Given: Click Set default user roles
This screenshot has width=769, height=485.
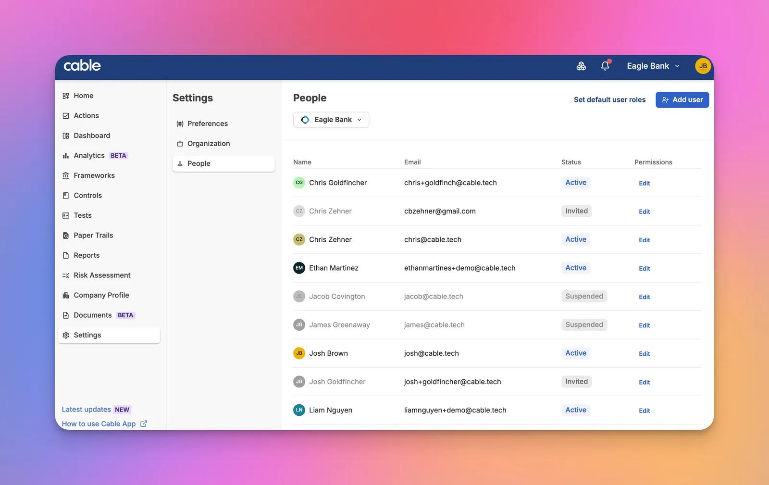Looking at the screenshot, I should coord(609,99).
